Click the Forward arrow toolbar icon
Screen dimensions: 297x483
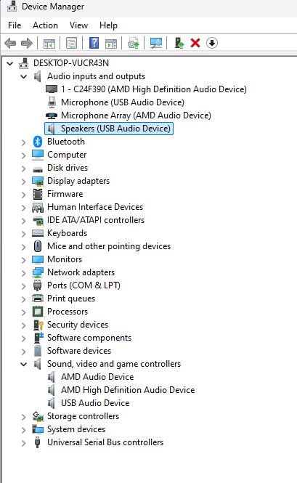tap(26, 43)
